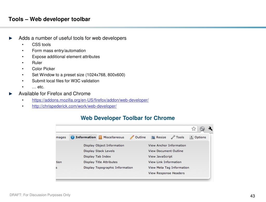Click the 'Ruler' bullet text

coord(37,63)
